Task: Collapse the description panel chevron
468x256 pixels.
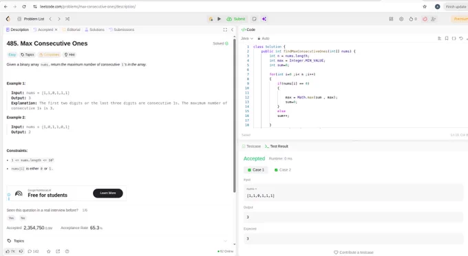Action: coord(232,30)
